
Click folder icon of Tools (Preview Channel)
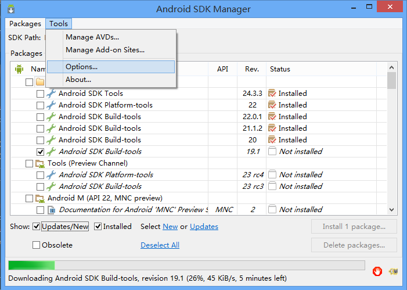coord(40,163)
